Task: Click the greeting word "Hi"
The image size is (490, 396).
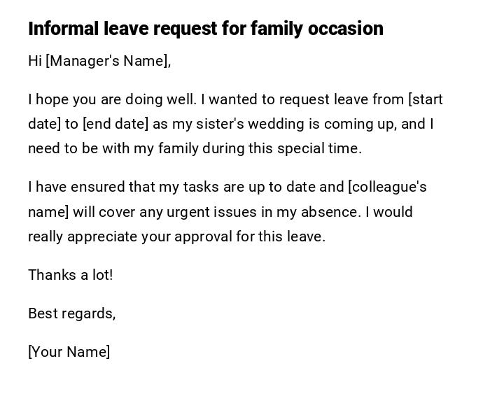Action: click(x=35, y=61)
